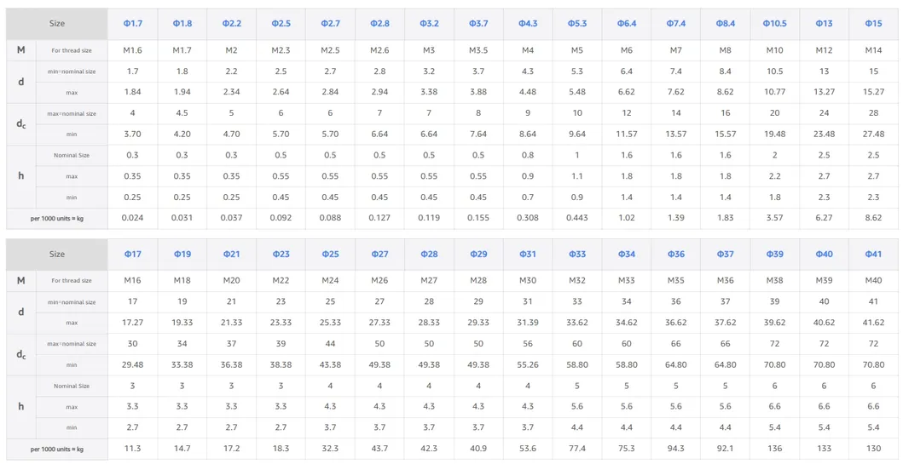903x464 pixels.
Task: Select the 55.26 dc min cell
Action: [x=528, y=365]
